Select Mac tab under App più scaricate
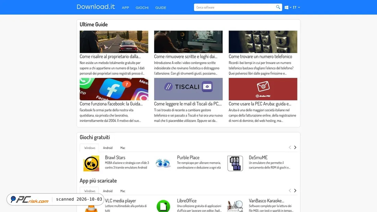This screenshot has width=377, height=212. 123,191
